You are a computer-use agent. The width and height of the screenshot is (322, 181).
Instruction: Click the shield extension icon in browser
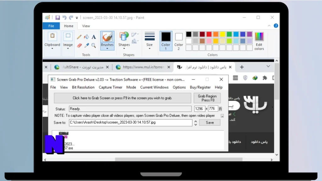[x=245, y=78]
